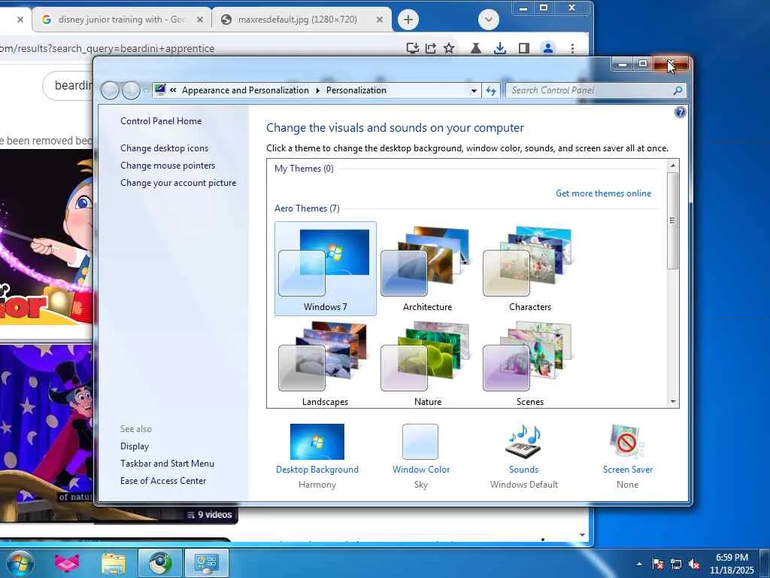Open the Desktop Background settings icon
The image size is (770, 578).
click(317, 441)
